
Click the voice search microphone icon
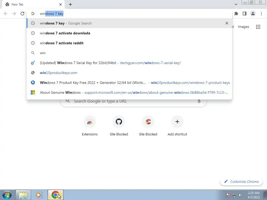point(199,101)
